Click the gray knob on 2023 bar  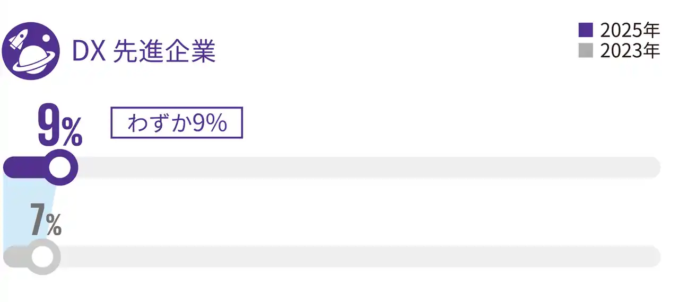tap(41, 257)
